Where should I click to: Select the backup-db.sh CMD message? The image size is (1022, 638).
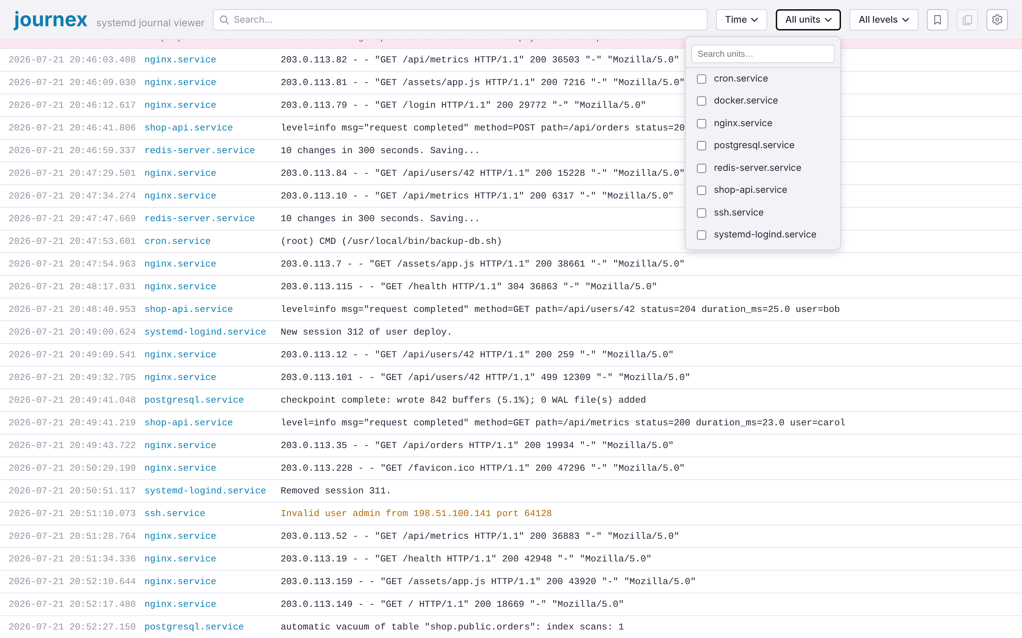coord(391,241)
